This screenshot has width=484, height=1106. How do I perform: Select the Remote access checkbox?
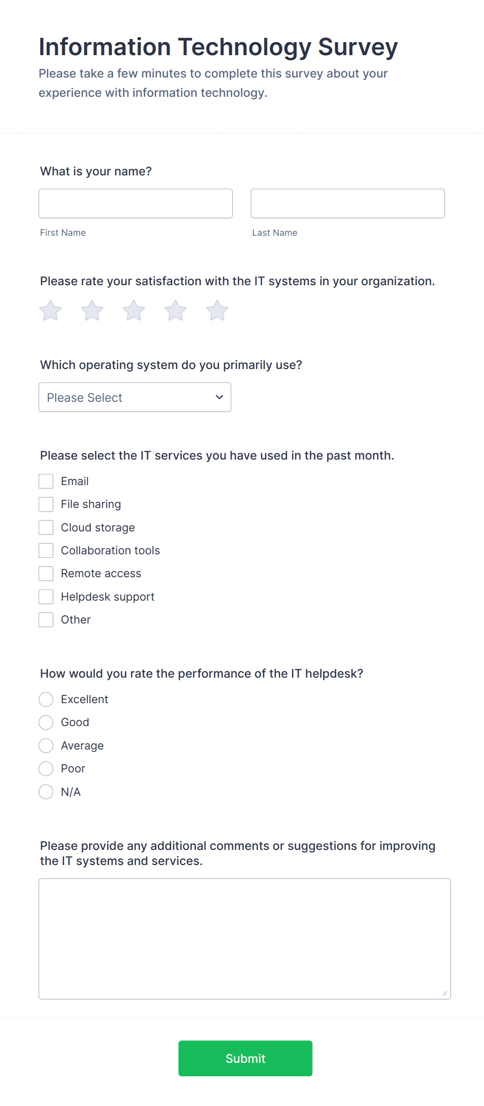46,573
